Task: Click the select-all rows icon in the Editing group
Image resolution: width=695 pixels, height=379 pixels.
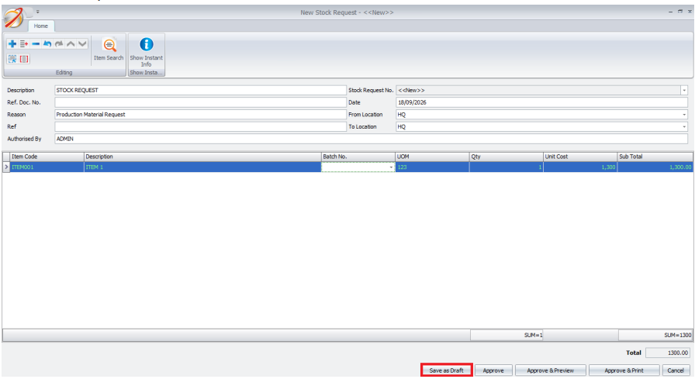Action: point(12,59)
